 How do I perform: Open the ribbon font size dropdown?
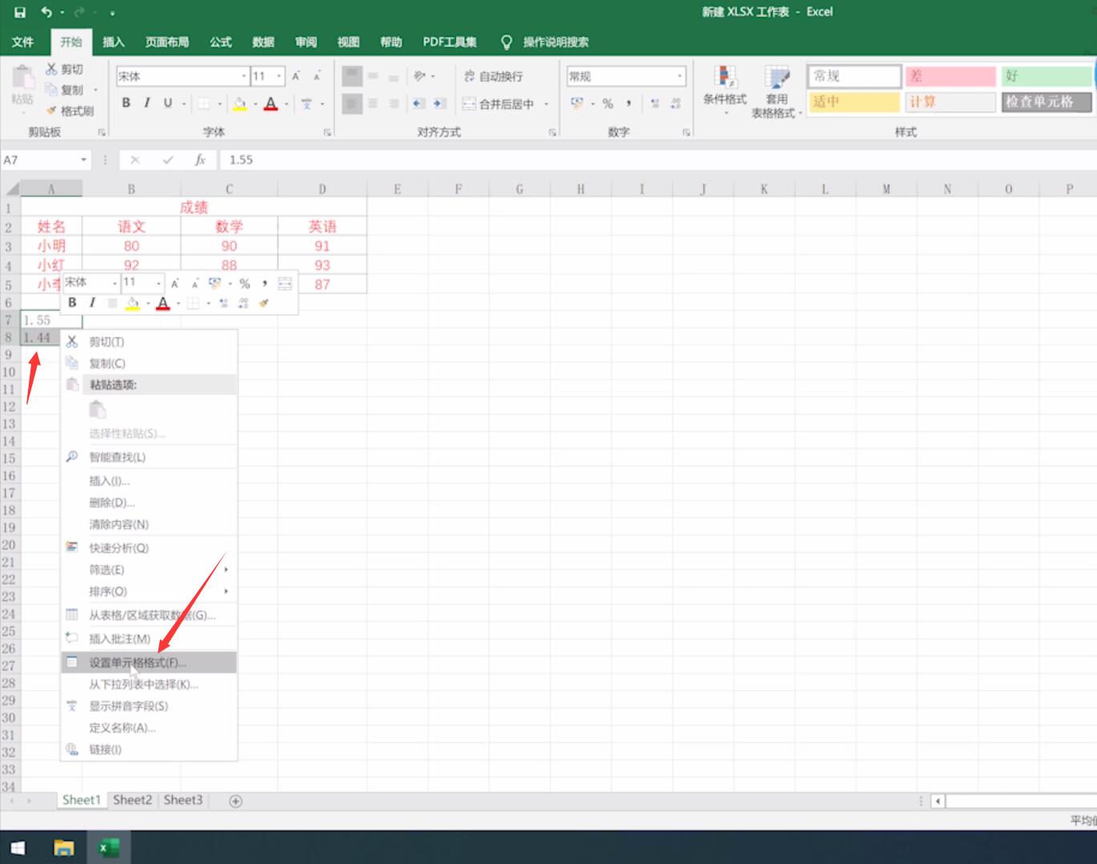[279, 76]
